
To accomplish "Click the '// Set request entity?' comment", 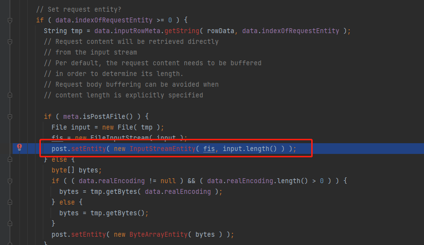I will [x=79, y=9].
